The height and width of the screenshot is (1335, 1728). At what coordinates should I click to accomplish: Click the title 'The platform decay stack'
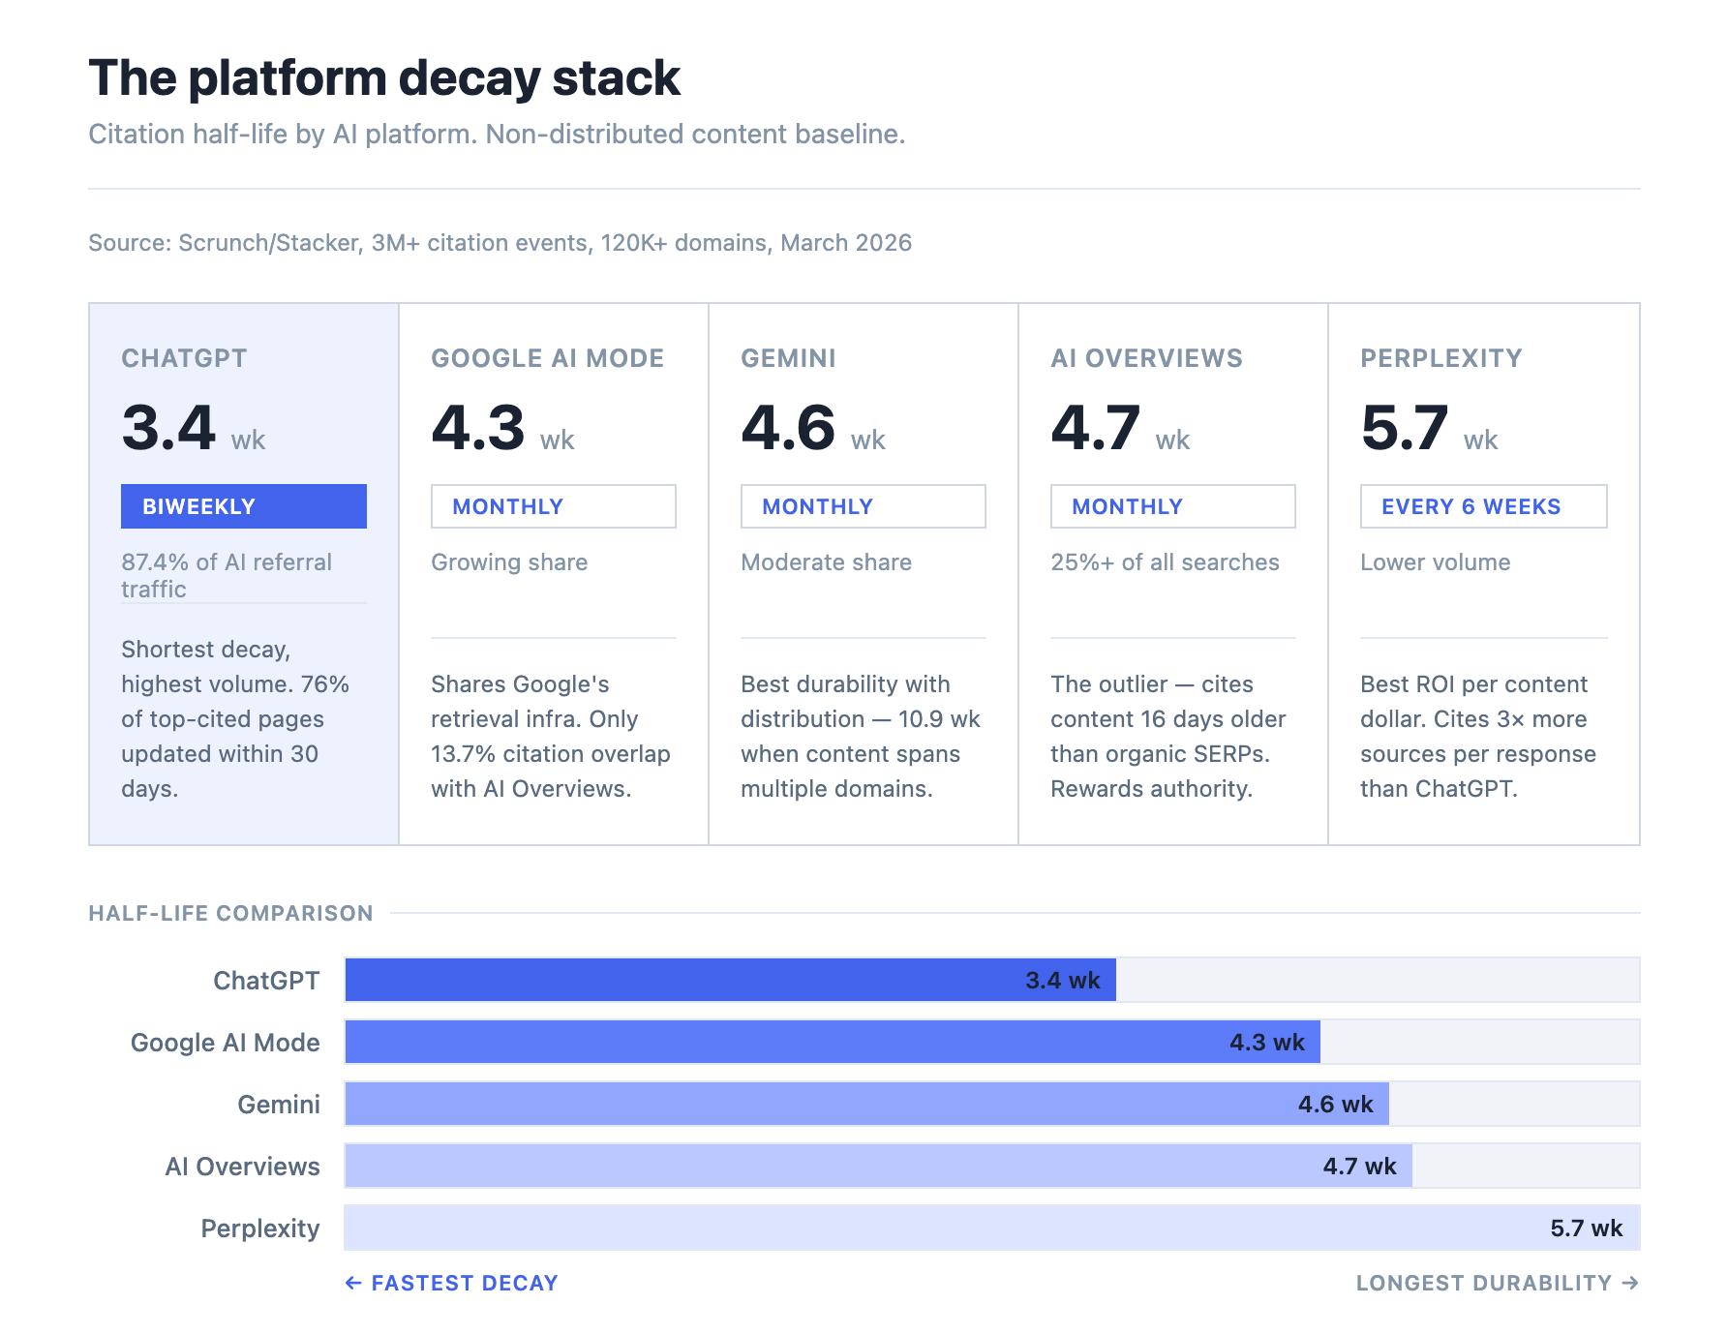(384, 77)
